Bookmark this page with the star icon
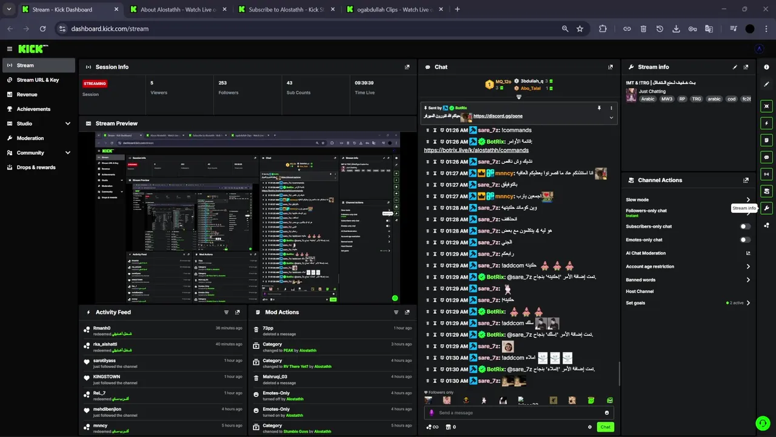Viewport: 776px width, 437px height. (x=580, y=29)
